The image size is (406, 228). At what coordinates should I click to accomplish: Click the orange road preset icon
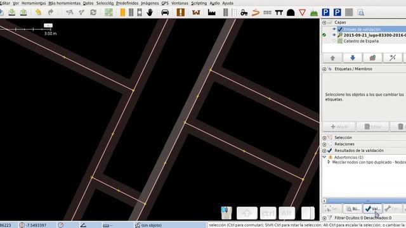tap(122, 13)
